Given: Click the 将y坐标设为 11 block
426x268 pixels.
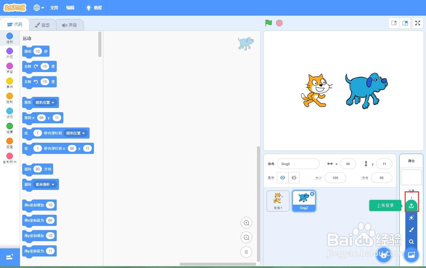Looking at the screenshot, I should 39,251.
